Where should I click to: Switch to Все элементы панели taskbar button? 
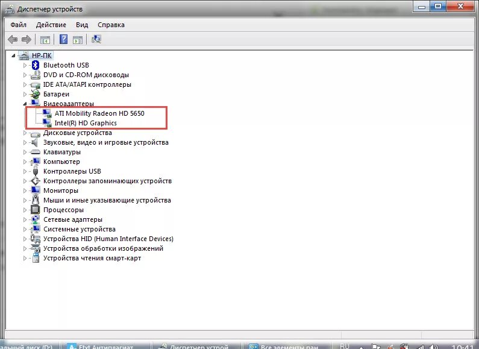tap(286, 346)
